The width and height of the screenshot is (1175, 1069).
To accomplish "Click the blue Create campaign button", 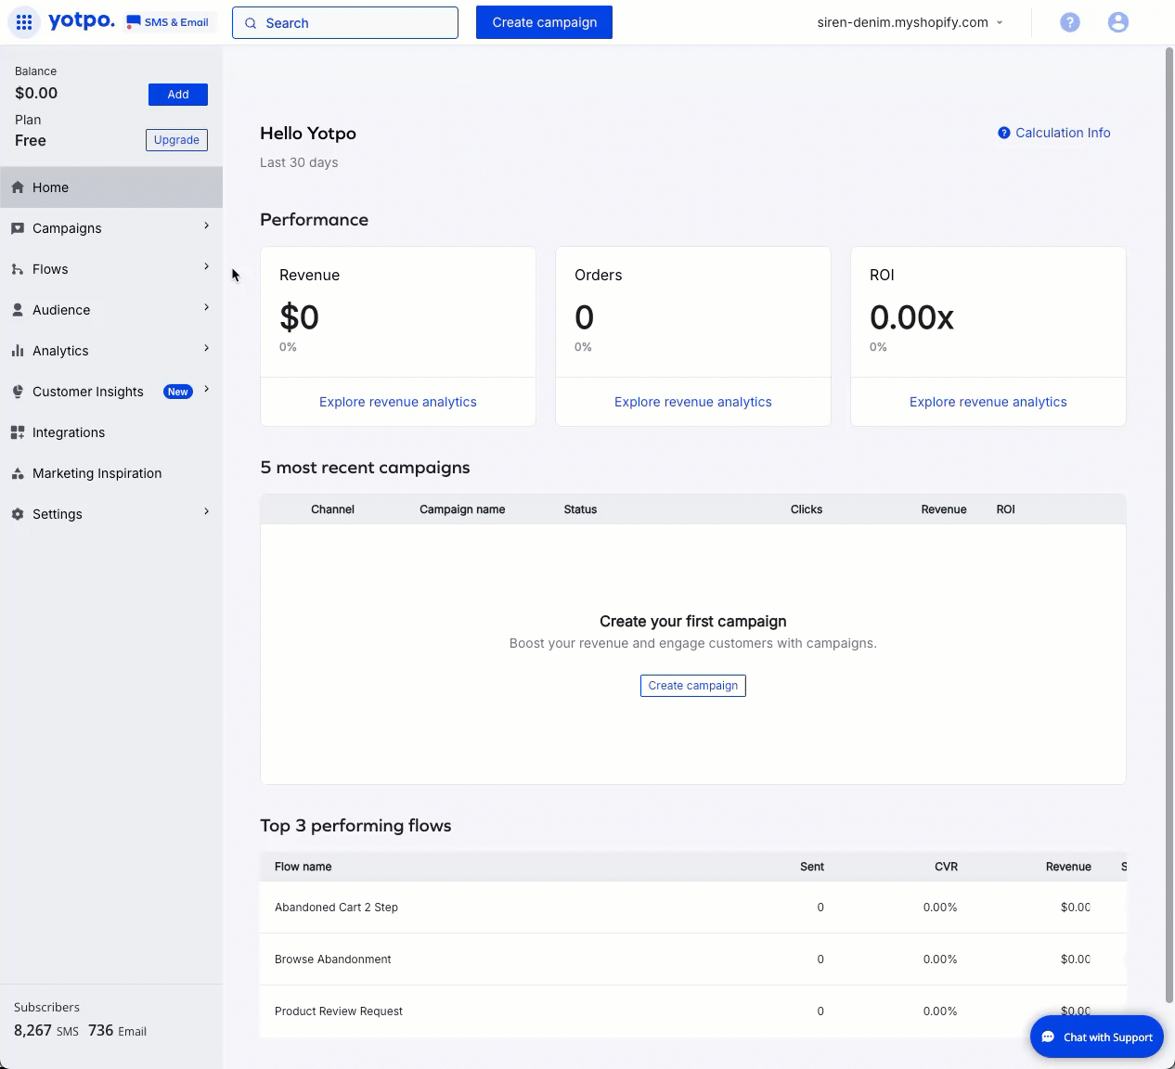I will click(x=544, y=22).
